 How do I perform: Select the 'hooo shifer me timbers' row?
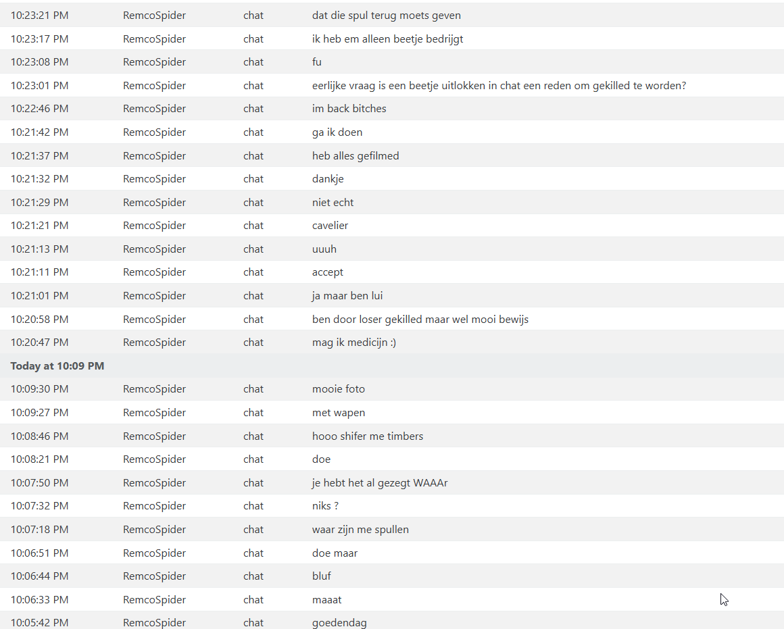point(392,436)
